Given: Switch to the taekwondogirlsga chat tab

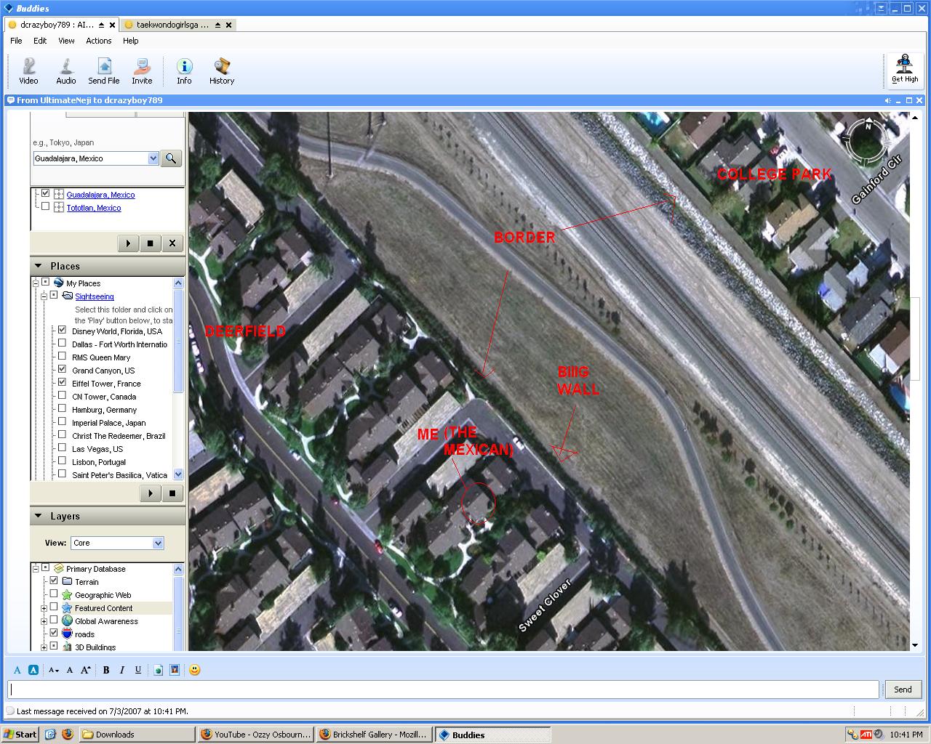Looking at the screenshot, I should click(172, 25).
